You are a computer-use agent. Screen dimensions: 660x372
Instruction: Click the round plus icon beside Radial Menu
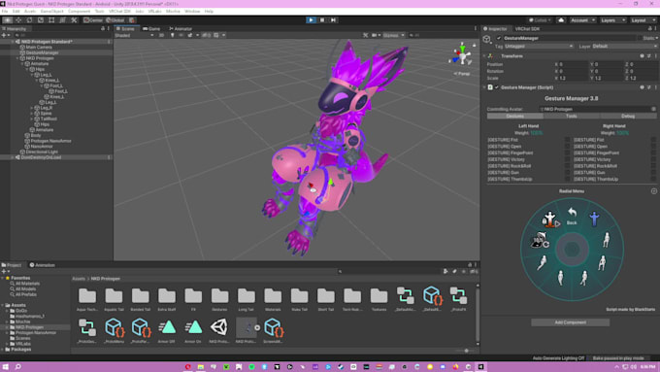tap(653, 191)
